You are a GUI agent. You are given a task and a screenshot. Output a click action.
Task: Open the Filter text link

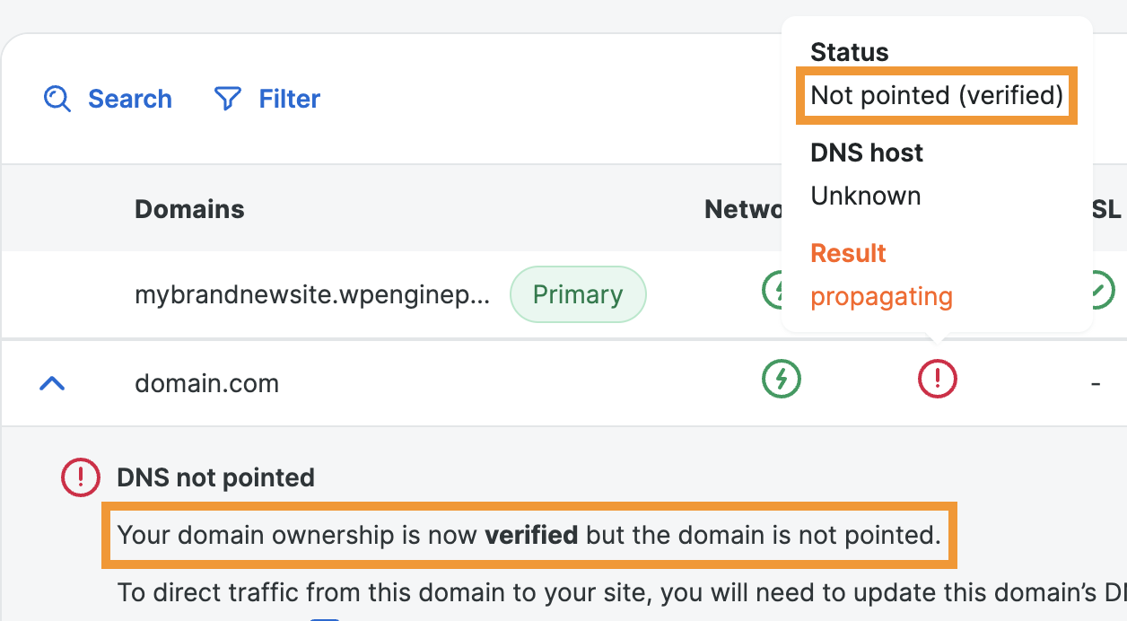289,99
